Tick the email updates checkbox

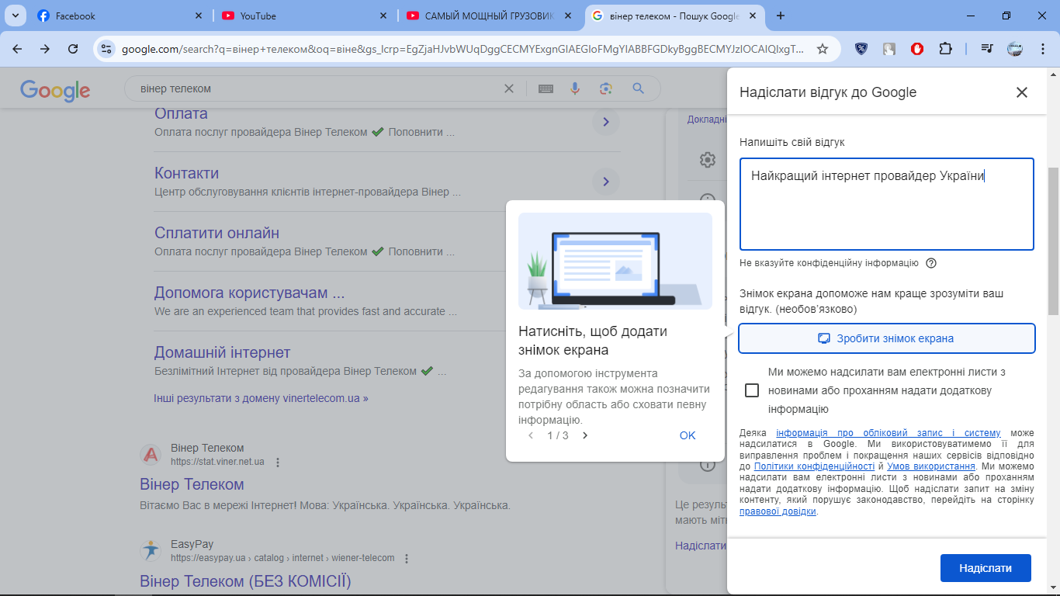(751, 390)
